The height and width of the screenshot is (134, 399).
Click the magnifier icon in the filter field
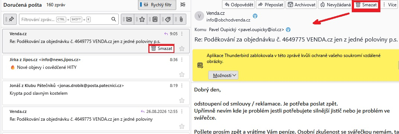(114, 20)
